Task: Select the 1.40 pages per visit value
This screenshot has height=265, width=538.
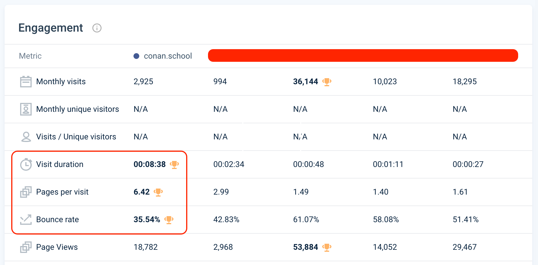Action: 381,192
